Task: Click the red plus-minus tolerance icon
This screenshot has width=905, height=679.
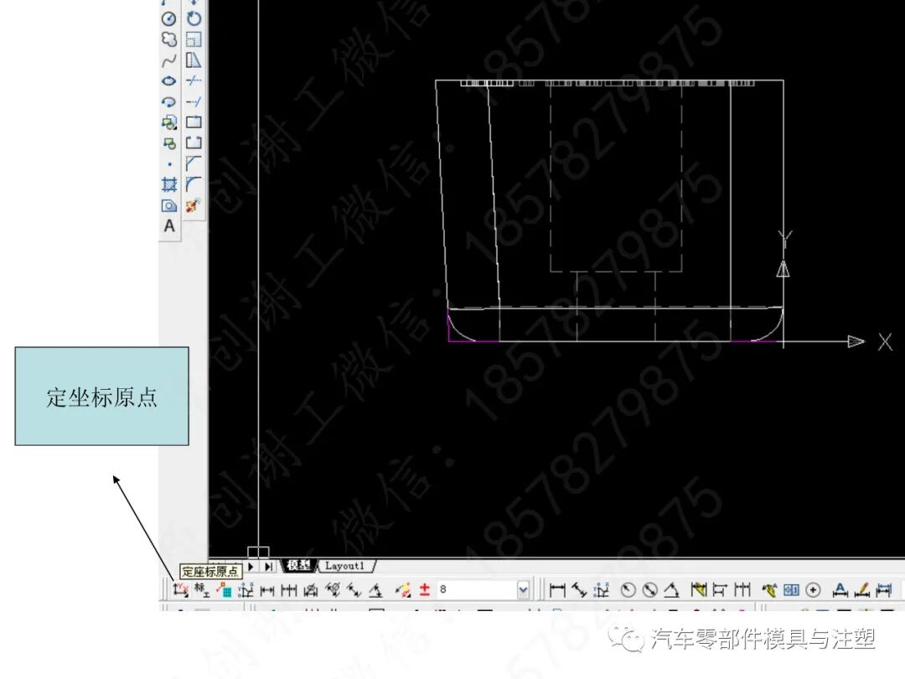Action: click(x=425, y=589)
